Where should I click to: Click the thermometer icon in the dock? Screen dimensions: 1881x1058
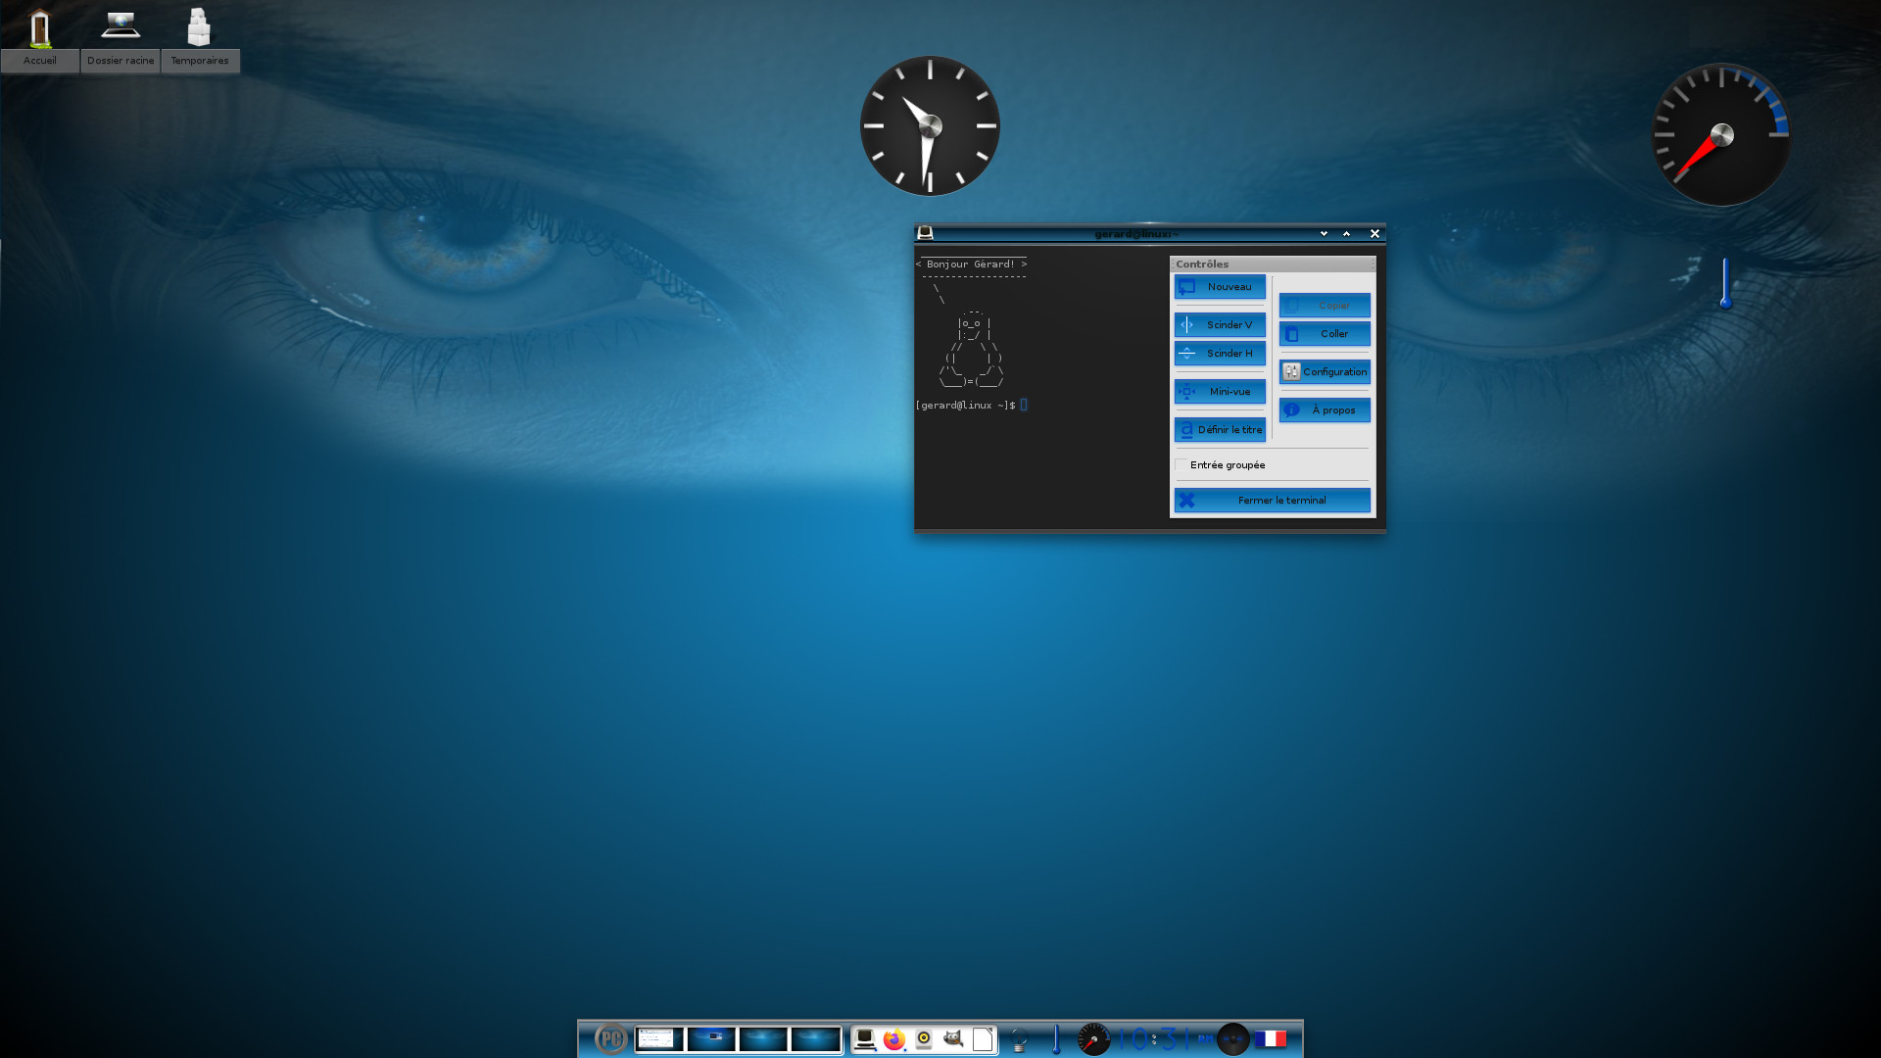point(1056,1039)
